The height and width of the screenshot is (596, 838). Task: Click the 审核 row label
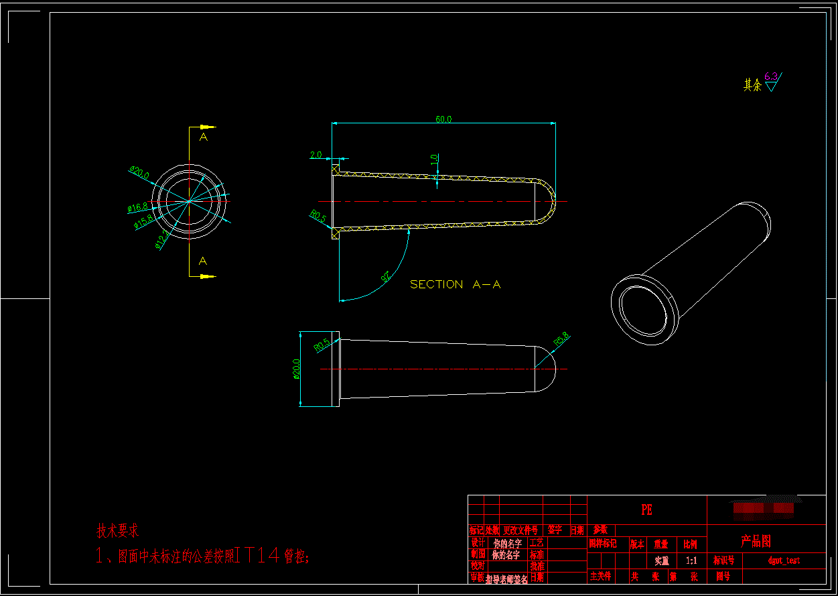pos(478,577)
